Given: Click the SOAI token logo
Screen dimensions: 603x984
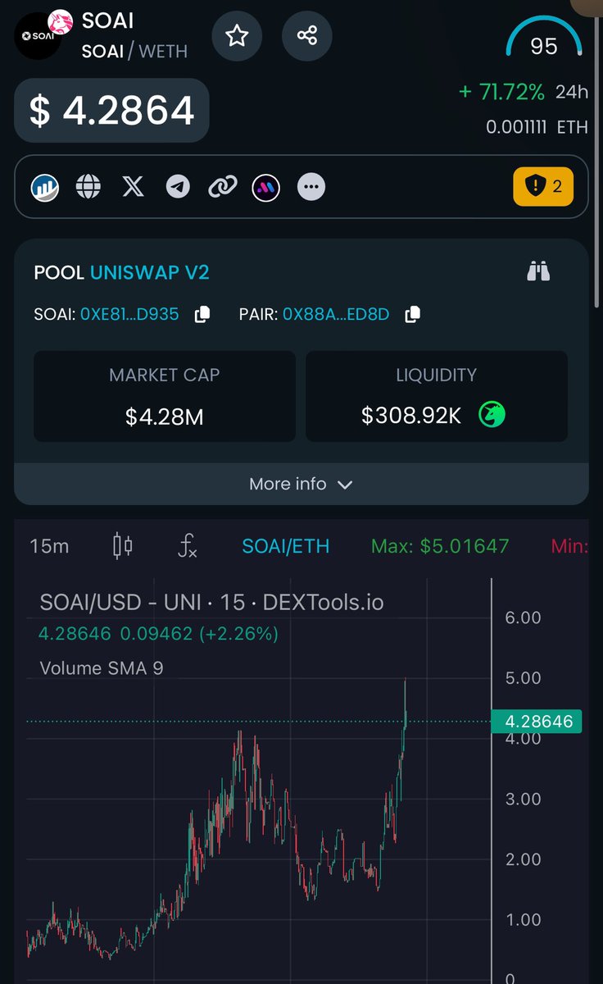Looking at the screenshot, I should coord(38,36).
